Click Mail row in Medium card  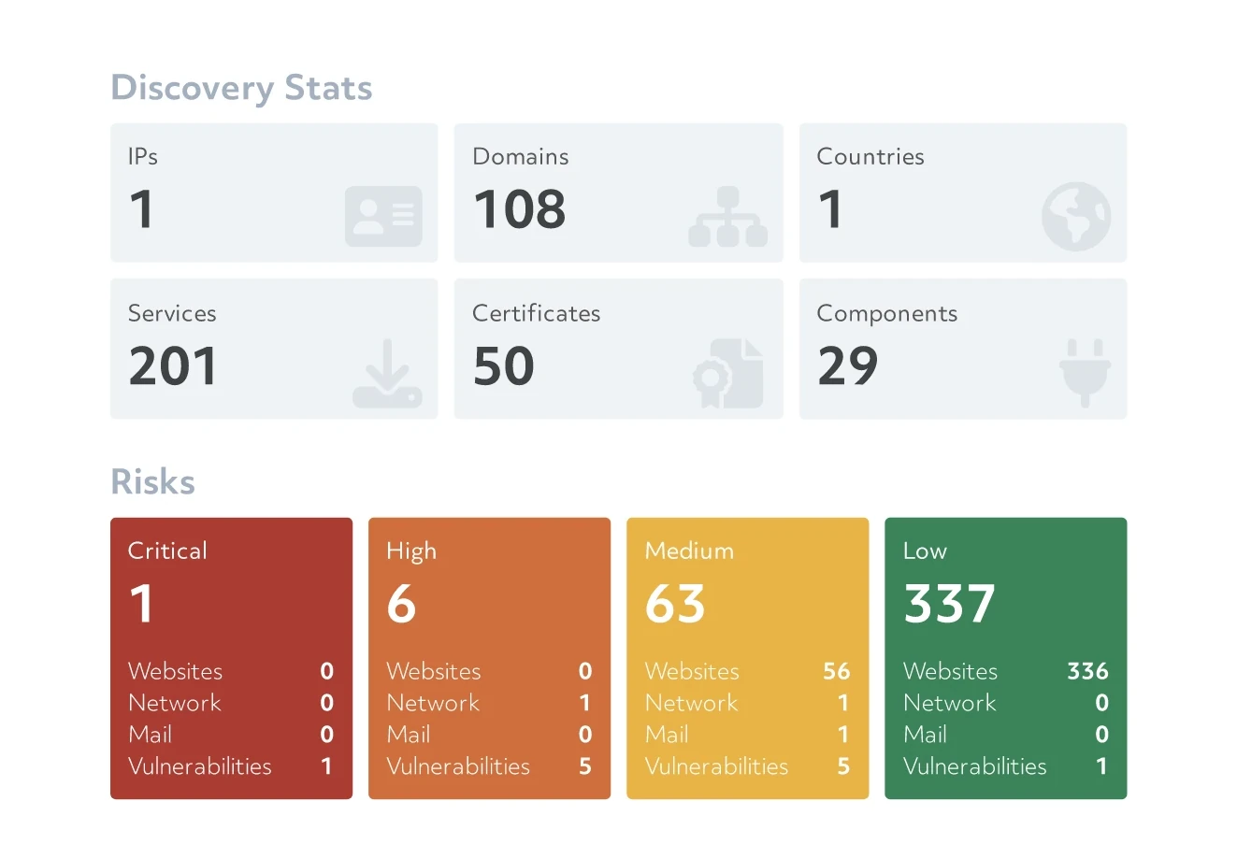coord(748,735)
